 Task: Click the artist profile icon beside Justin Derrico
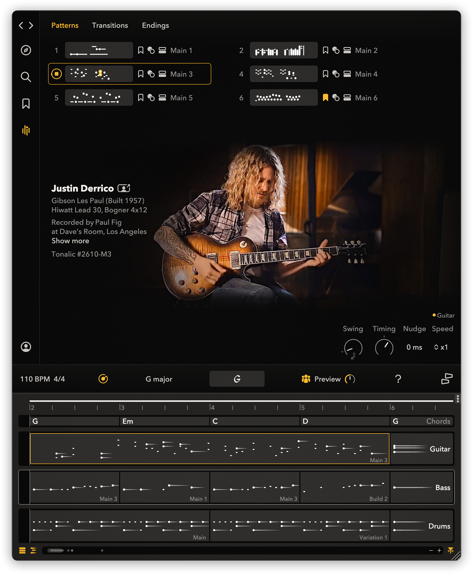point(124,188)
